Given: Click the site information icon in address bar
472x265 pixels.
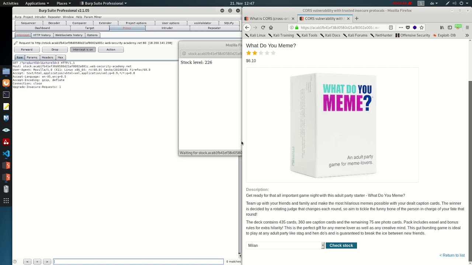Looking at the screenshot, I should click(x=291, y=28).
